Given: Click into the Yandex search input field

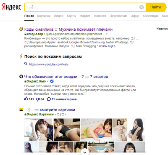Looking at the screenshot, I should point(82,7).
